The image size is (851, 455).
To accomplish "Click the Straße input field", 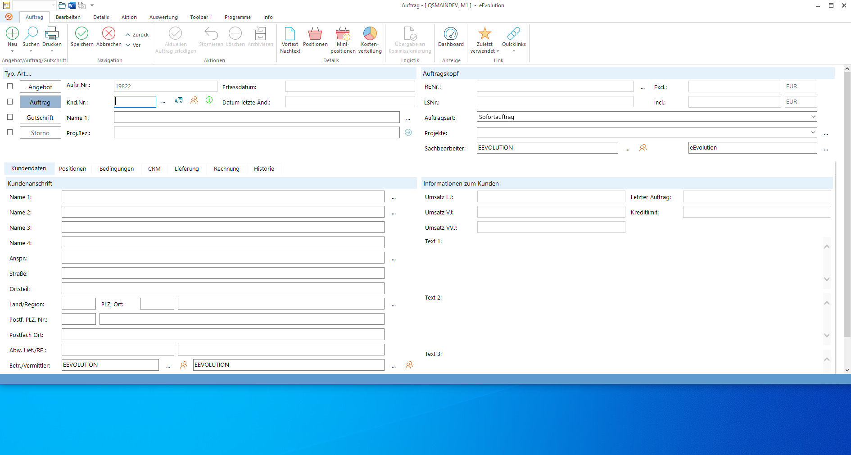I will 223,273.
